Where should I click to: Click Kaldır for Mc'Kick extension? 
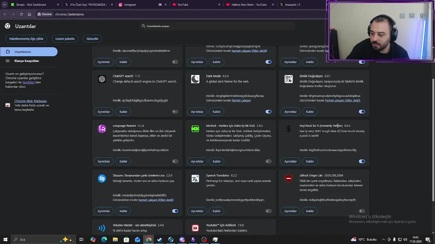tap(216, 161)
